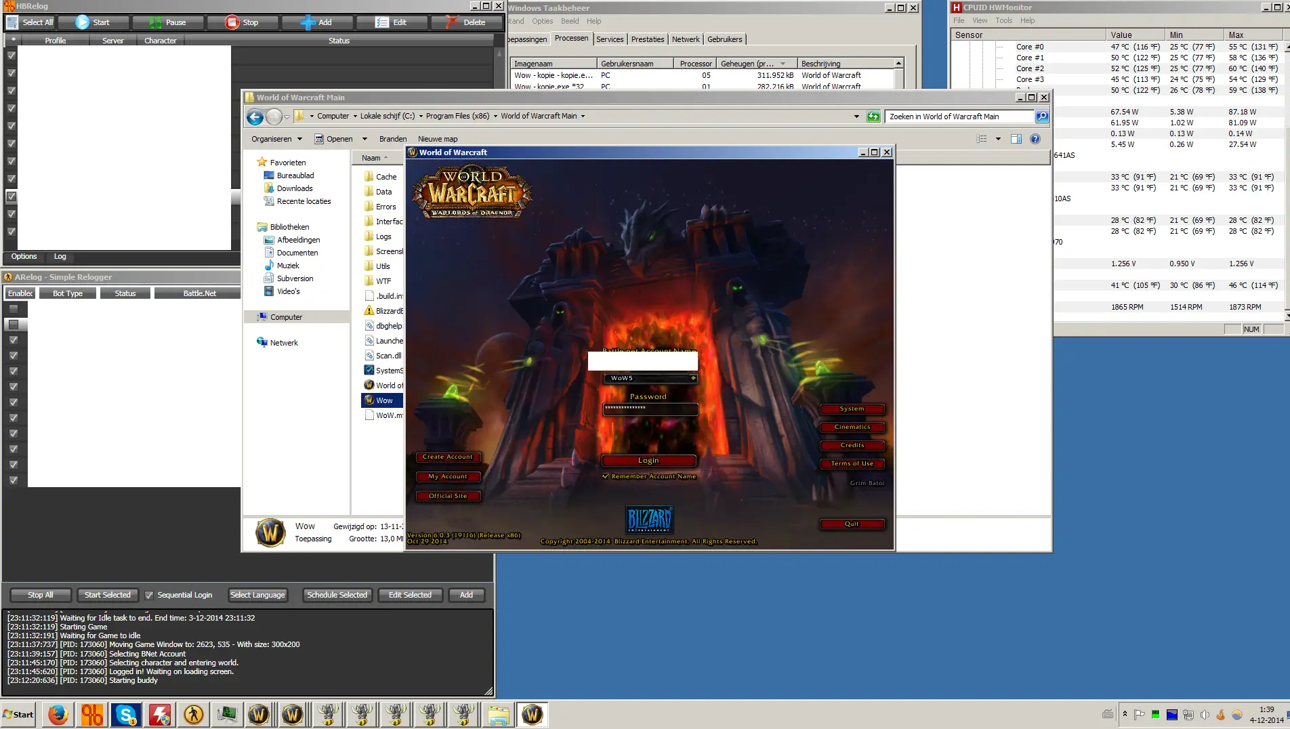The width and height of the screenshot is (1290, 729).
Task: Open Beeld menu in Taakbeheer
Action: (x=570, y=21)
